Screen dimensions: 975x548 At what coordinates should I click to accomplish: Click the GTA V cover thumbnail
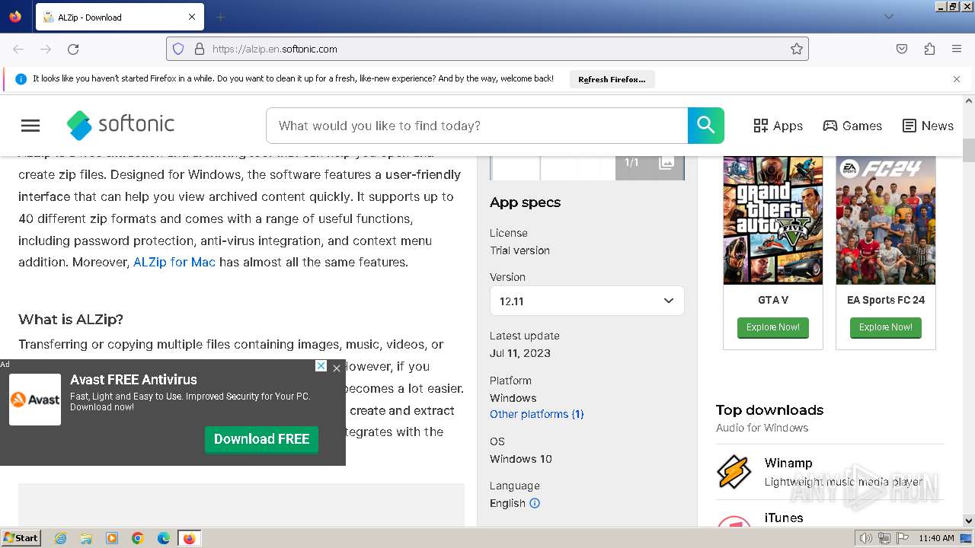click(x=772, y=219)
